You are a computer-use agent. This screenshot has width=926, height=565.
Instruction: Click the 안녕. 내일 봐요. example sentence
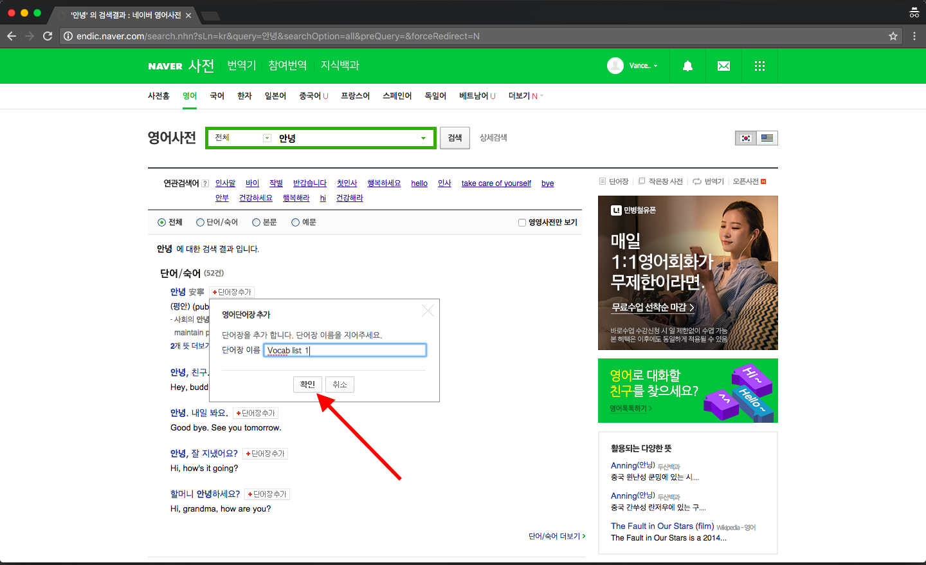pos(199,413)
